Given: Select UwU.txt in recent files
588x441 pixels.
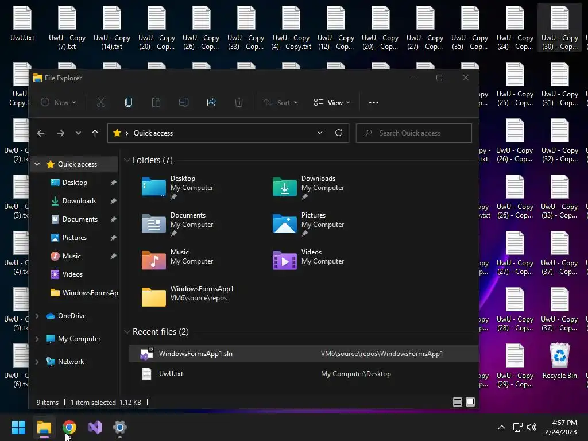Looking at the screenshot, I should [x=303, y=374].
